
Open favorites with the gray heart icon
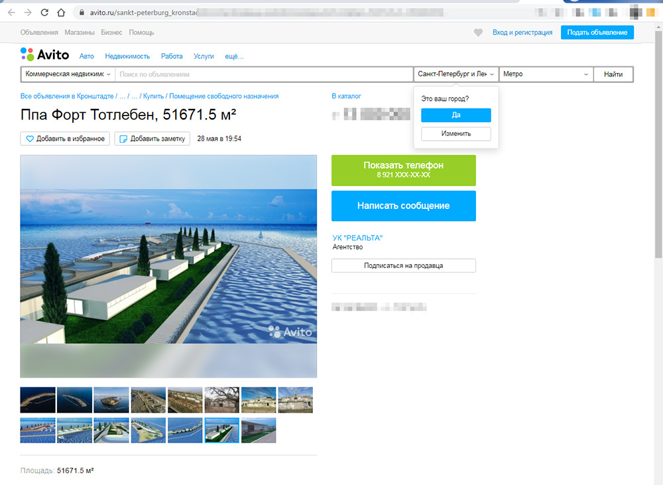coord(478,33)
